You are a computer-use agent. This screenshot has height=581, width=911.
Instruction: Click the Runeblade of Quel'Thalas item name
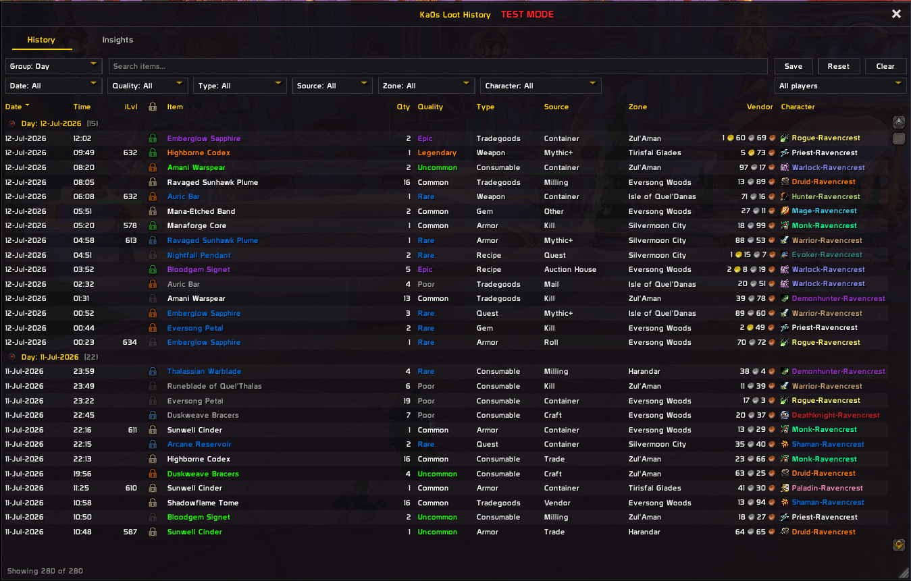point(214,386)
